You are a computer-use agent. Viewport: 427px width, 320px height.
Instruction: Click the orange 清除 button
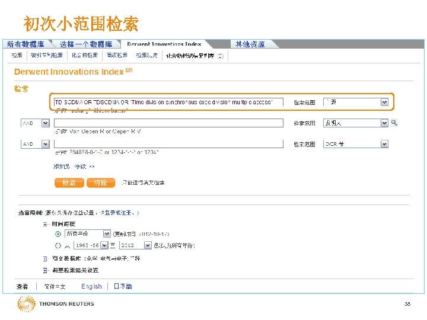(x=100, y=183)
